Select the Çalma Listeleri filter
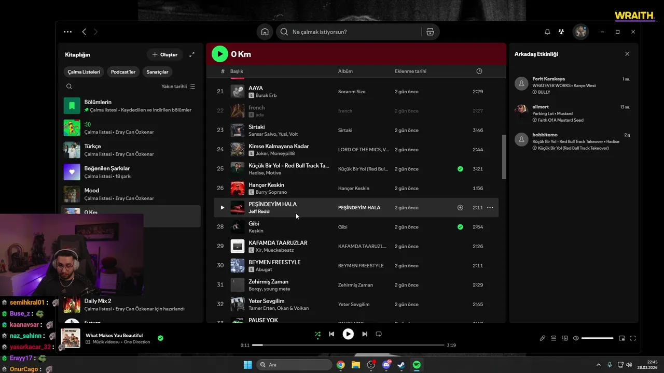The image size is (664, 373). point(84,72)
